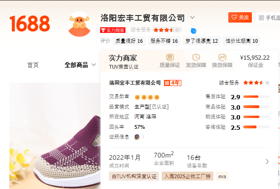The image size is (280, 189).
Task: Click the 关注 follow button
Action: point(240,17)
